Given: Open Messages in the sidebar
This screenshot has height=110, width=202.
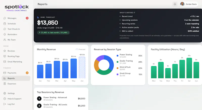Looking at the screenshot, I should click(16, 18).
